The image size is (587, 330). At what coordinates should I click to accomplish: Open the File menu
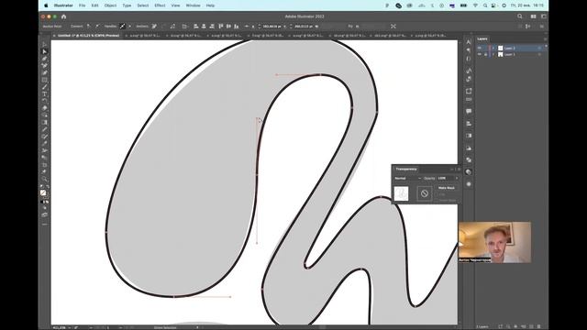point(82,5)
